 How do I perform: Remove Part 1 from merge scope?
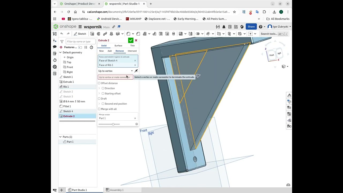[135, 118]
